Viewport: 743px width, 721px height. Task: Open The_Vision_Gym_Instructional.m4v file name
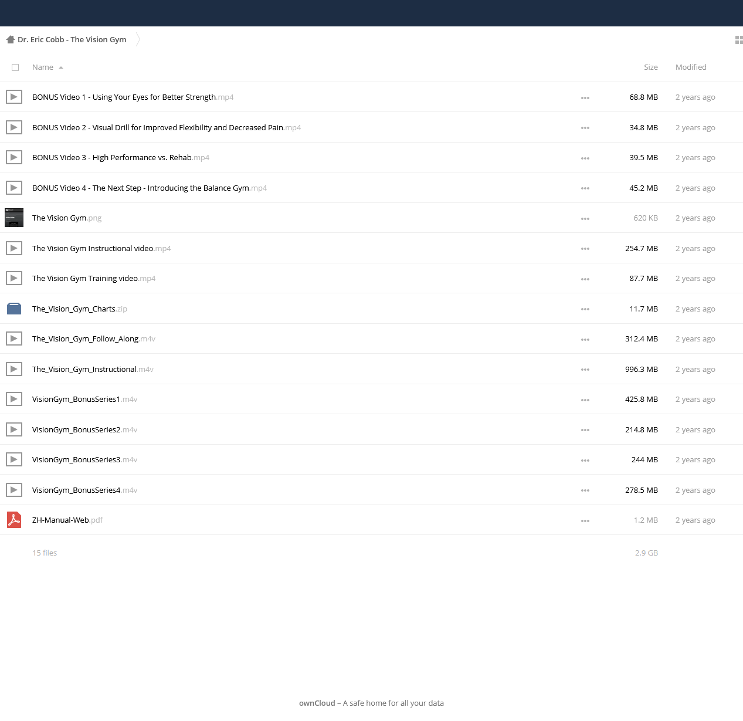pos(93,369)
